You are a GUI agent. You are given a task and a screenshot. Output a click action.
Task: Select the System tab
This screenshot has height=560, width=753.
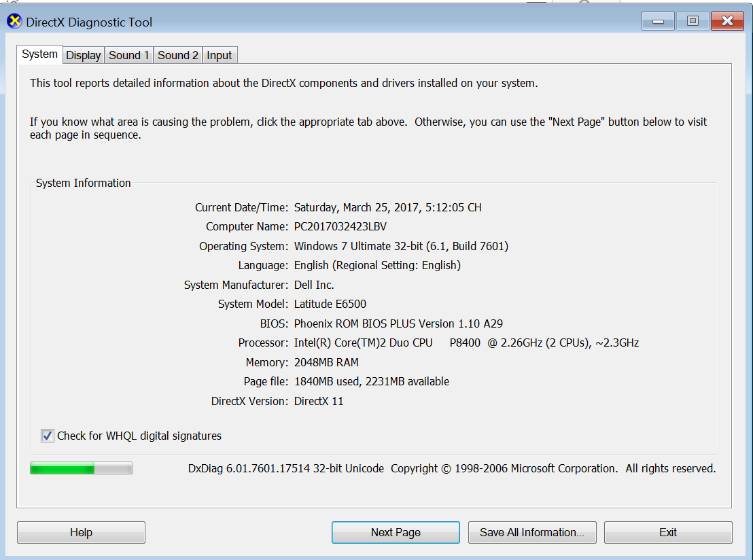(x=39, y=54)
